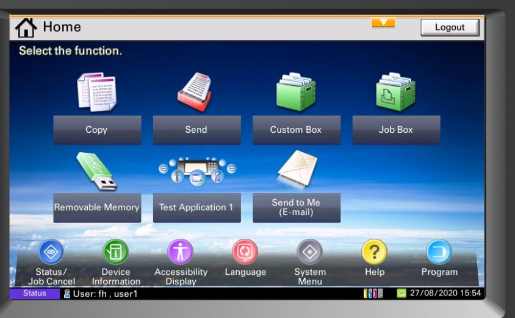
Task: Select the Send scanner icon
Action: tap(196, 93)
